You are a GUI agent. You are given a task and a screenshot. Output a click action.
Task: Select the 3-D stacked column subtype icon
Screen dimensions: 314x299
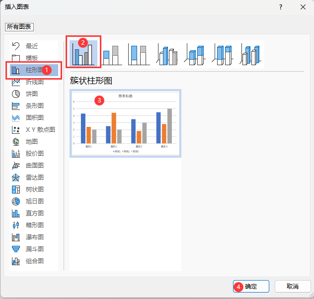pos(195,55)
